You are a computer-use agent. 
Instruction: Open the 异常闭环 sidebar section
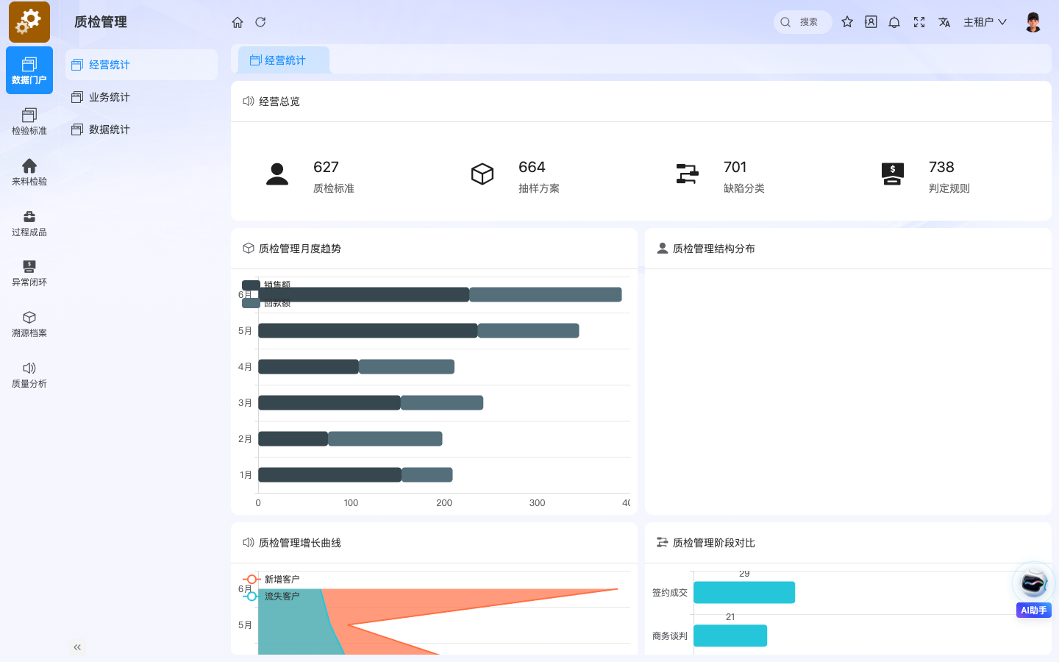pos(29,273)
